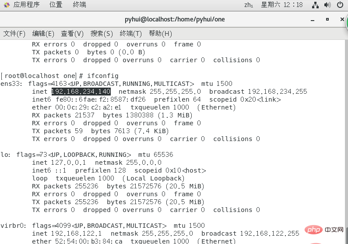Open the 位置 places menu
The width and height of the screenshot is (348, 244).
click(x=56, y=4)
